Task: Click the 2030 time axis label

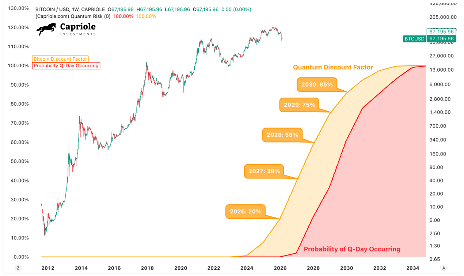Action: click(x=347, y=268)
